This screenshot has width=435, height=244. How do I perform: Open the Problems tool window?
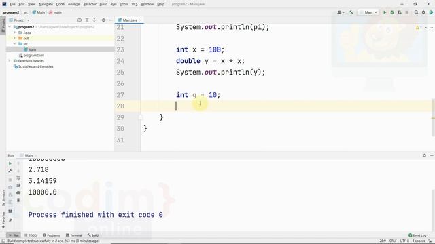(52, 235)
